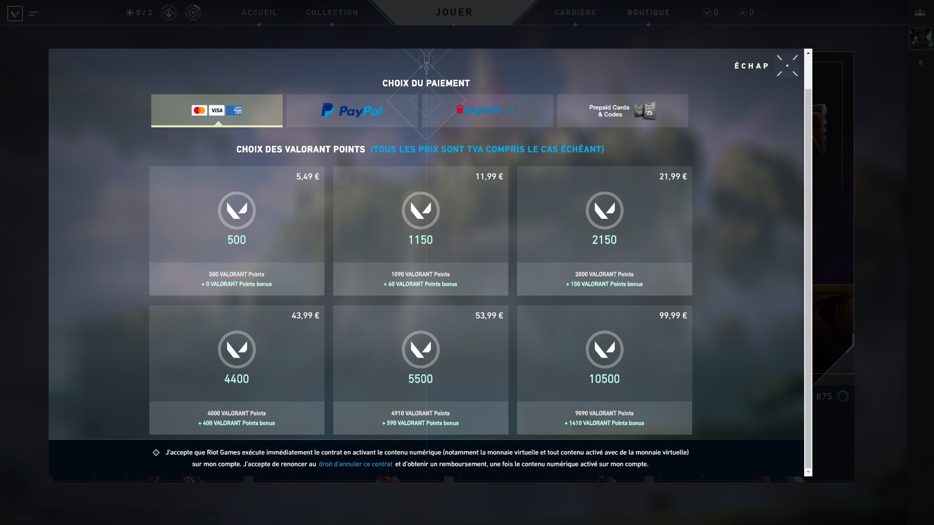Select the 1150 VP package icon

tap(420, 210)
